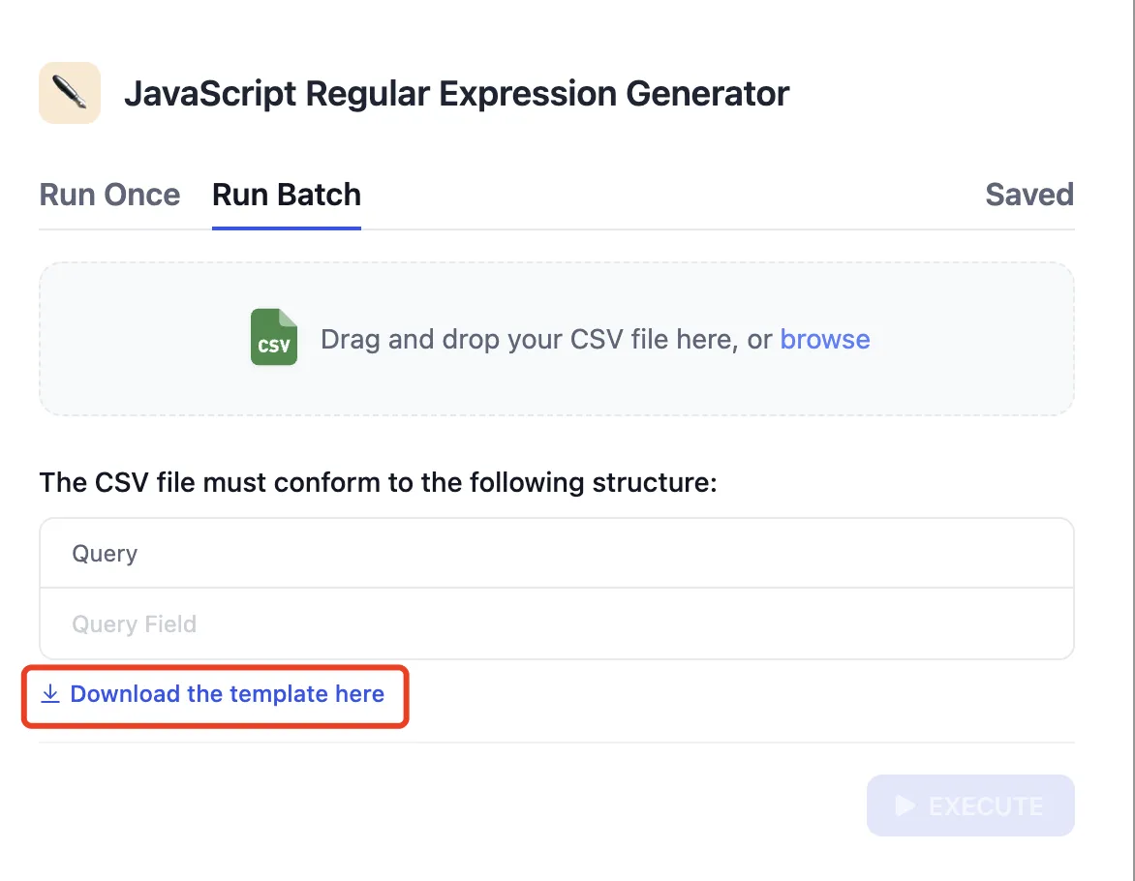The height and width of the screenshot is (881, 1135).
Task: Click the pen app icon
Action: click(x=70, y=93)
